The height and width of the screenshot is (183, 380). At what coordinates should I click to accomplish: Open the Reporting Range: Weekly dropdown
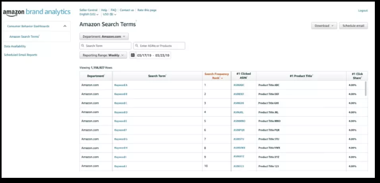click(x=103, y=55)
